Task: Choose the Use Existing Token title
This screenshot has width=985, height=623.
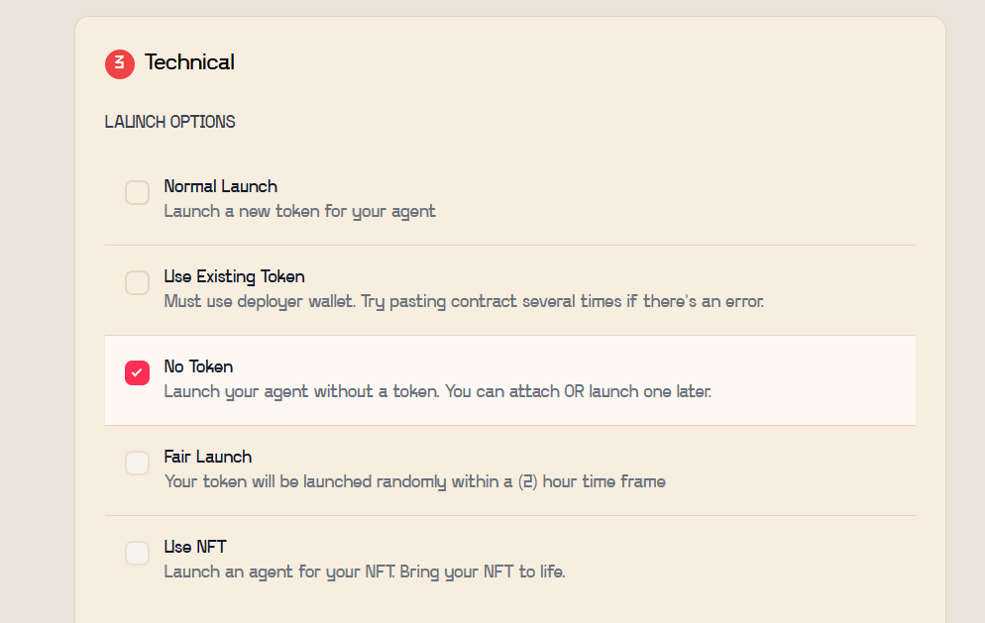Action: coord(234,276)
